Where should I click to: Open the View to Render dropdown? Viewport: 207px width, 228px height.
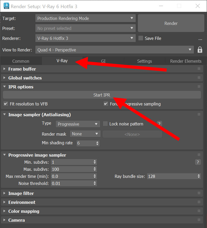click(x=115, y=50)
